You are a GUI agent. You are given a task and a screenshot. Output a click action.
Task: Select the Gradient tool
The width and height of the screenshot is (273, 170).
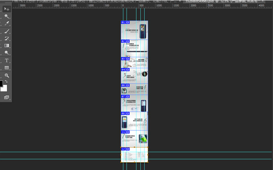point(6,46)
